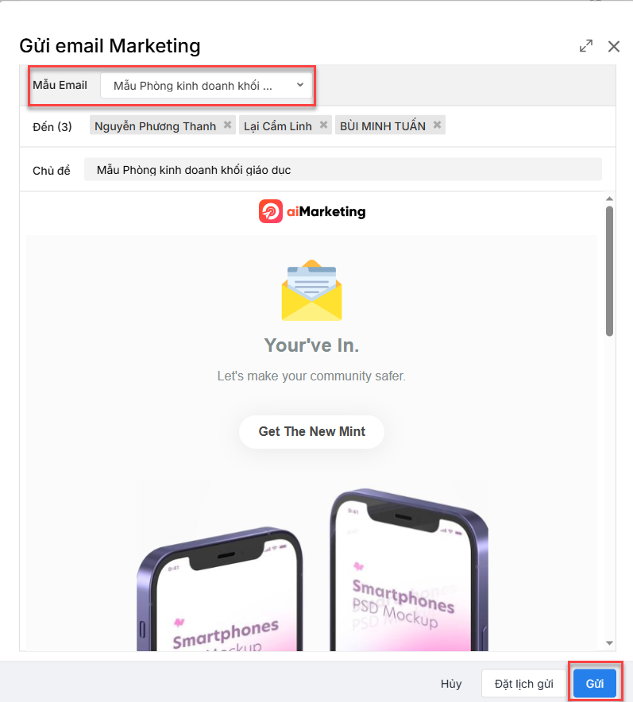Close the Gửi email Marketing dialog
The image size is (633, 702).
[614, 46]
